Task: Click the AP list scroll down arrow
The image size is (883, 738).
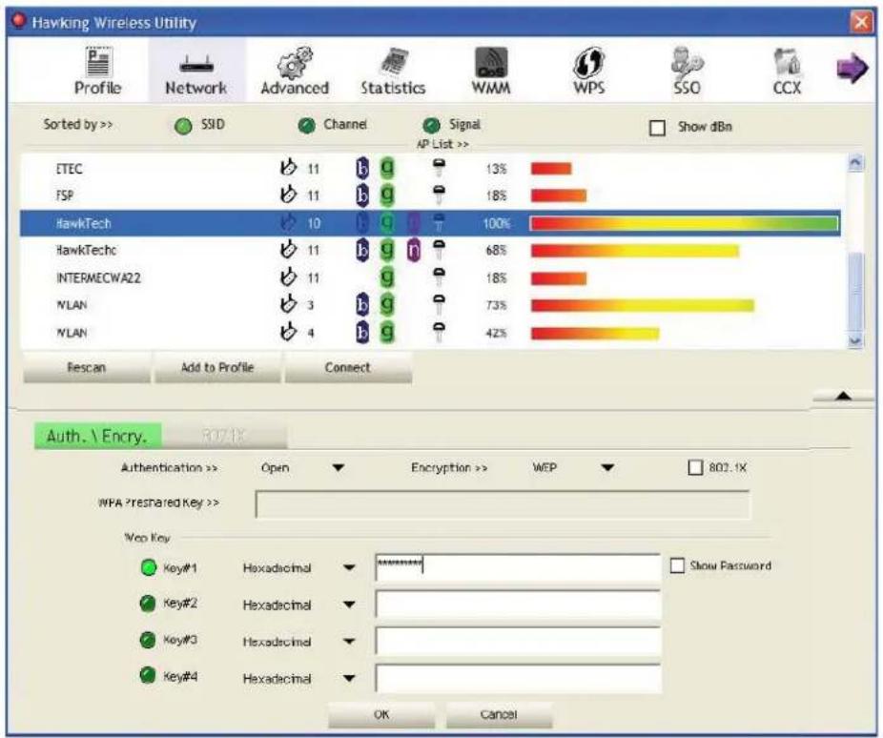Action: point(855,340)
